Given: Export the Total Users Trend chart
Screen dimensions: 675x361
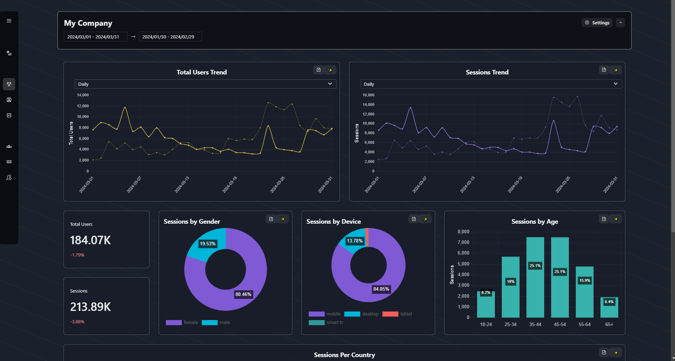Looking at the screenshot, I should pyautogui.click(x=318, y=70).
